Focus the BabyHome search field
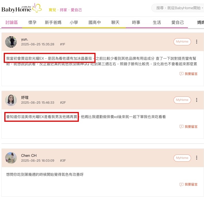Screen dimensions: 204x197 pyautogui.click(x=178, y=8)
